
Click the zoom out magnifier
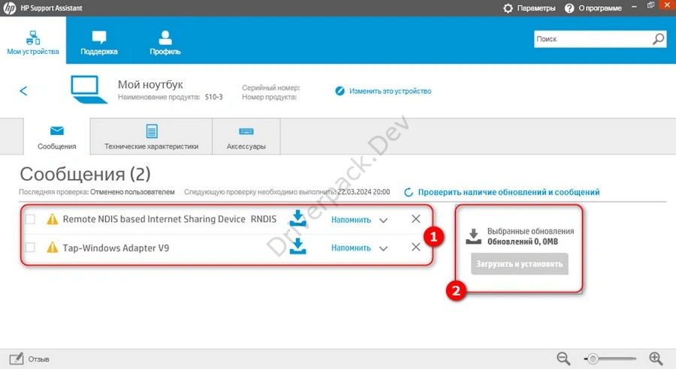click(563, 358)
